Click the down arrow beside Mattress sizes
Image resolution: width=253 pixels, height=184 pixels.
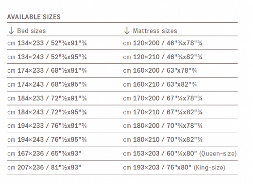click(127, 31)
